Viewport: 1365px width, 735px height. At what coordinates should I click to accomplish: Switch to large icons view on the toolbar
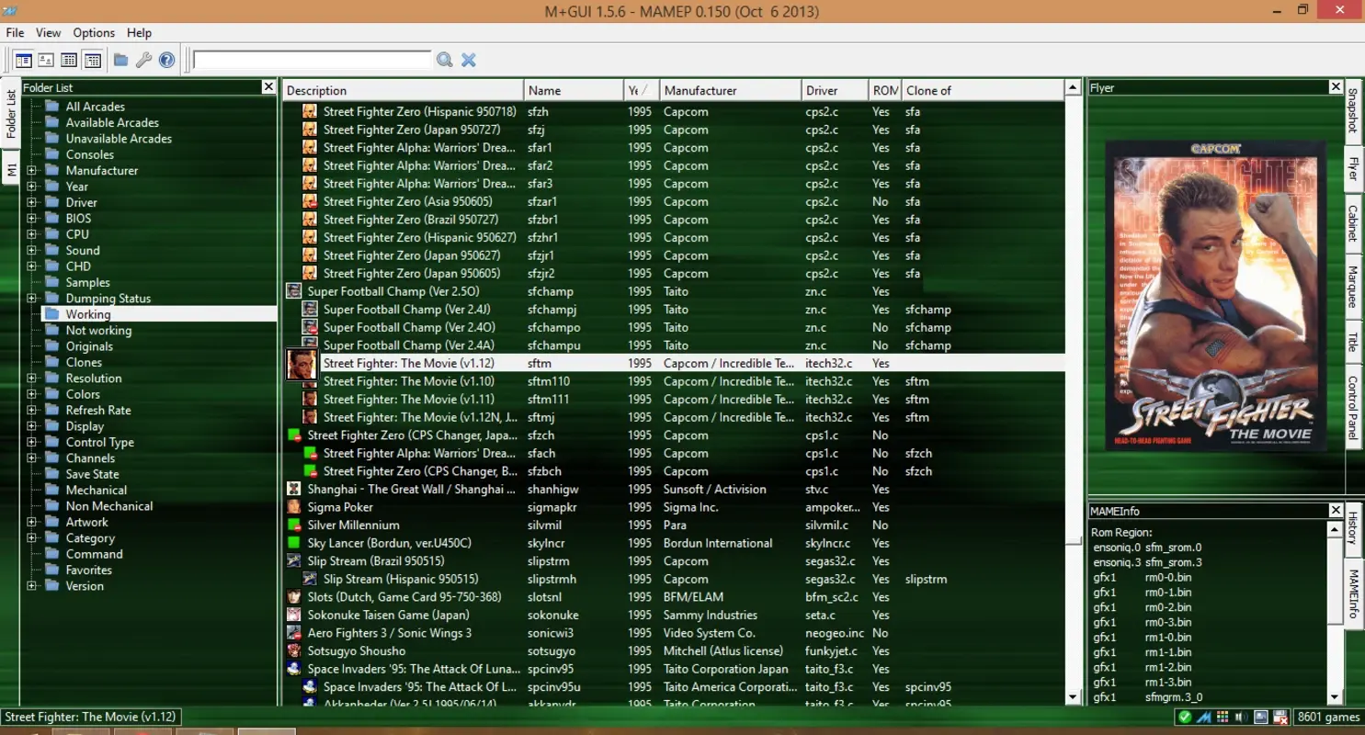(x=46, y=60)
